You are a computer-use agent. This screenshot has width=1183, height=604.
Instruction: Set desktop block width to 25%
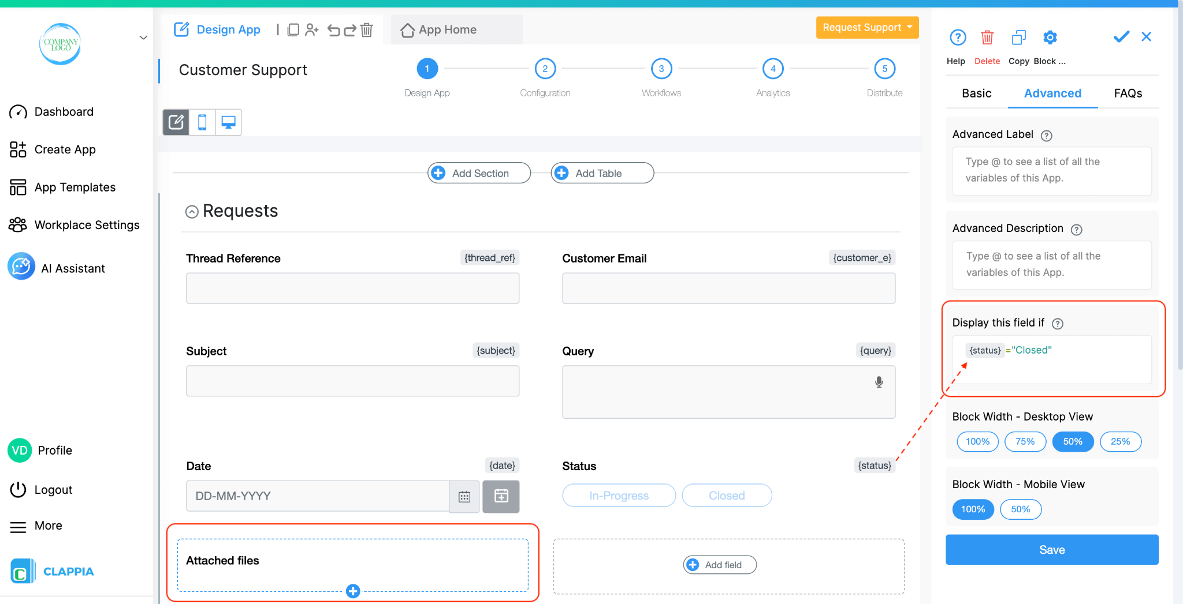[x=1121, y=441]
